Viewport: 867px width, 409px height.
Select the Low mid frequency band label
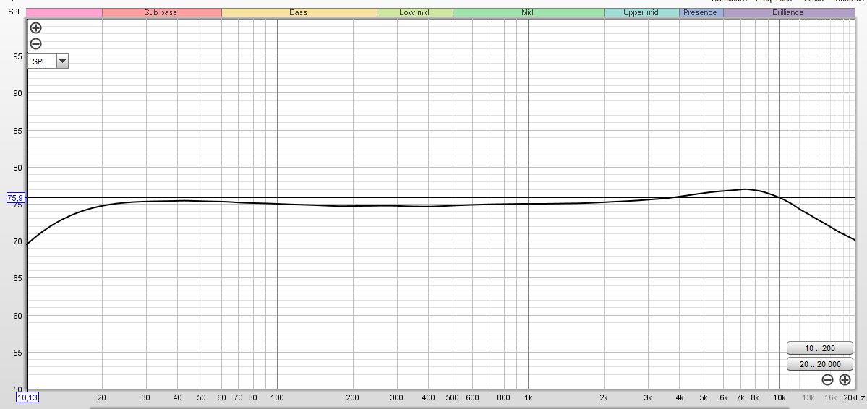click(415, 12)
